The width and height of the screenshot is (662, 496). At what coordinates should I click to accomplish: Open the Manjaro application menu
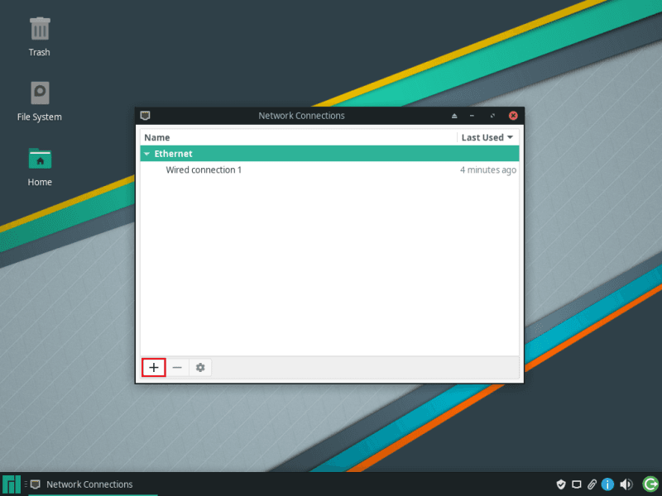pos(12,484)
